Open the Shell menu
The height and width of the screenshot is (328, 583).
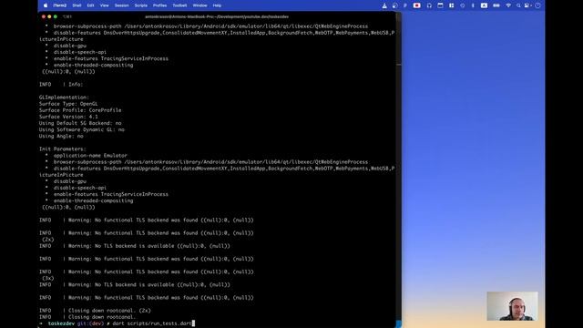tap(77, 5)
